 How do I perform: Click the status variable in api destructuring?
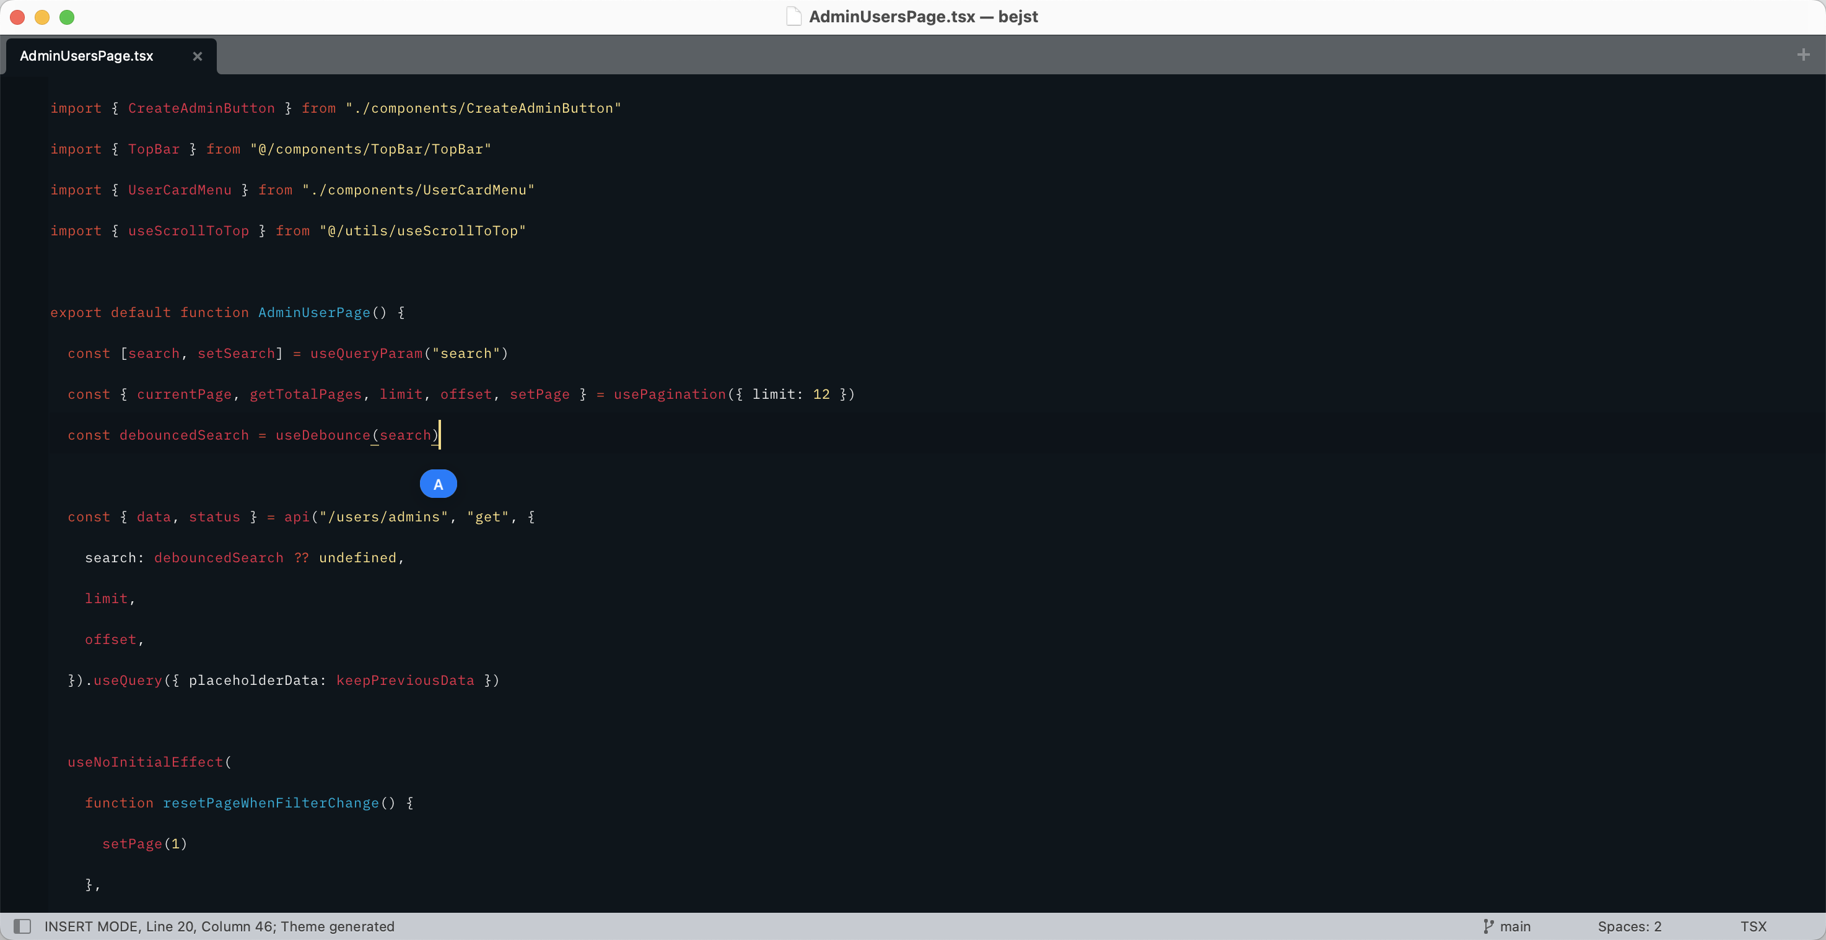click(x=214, y=517)
